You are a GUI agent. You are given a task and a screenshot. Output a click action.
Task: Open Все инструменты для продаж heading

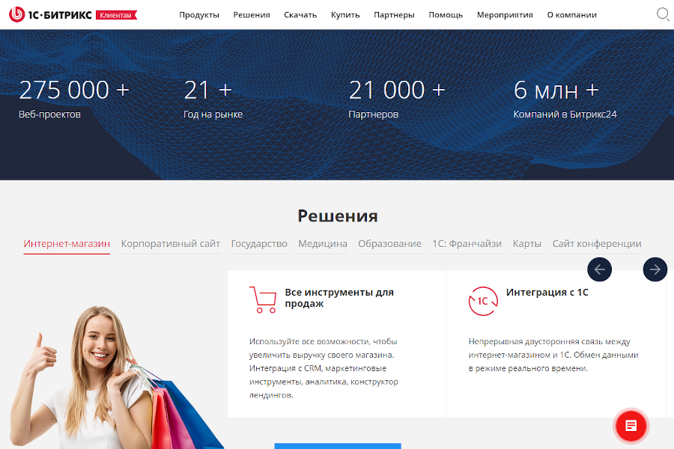point(339,298)
